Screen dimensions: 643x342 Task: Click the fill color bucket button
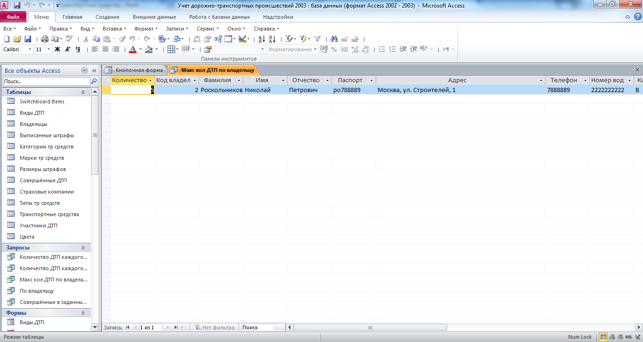[149, 49]
